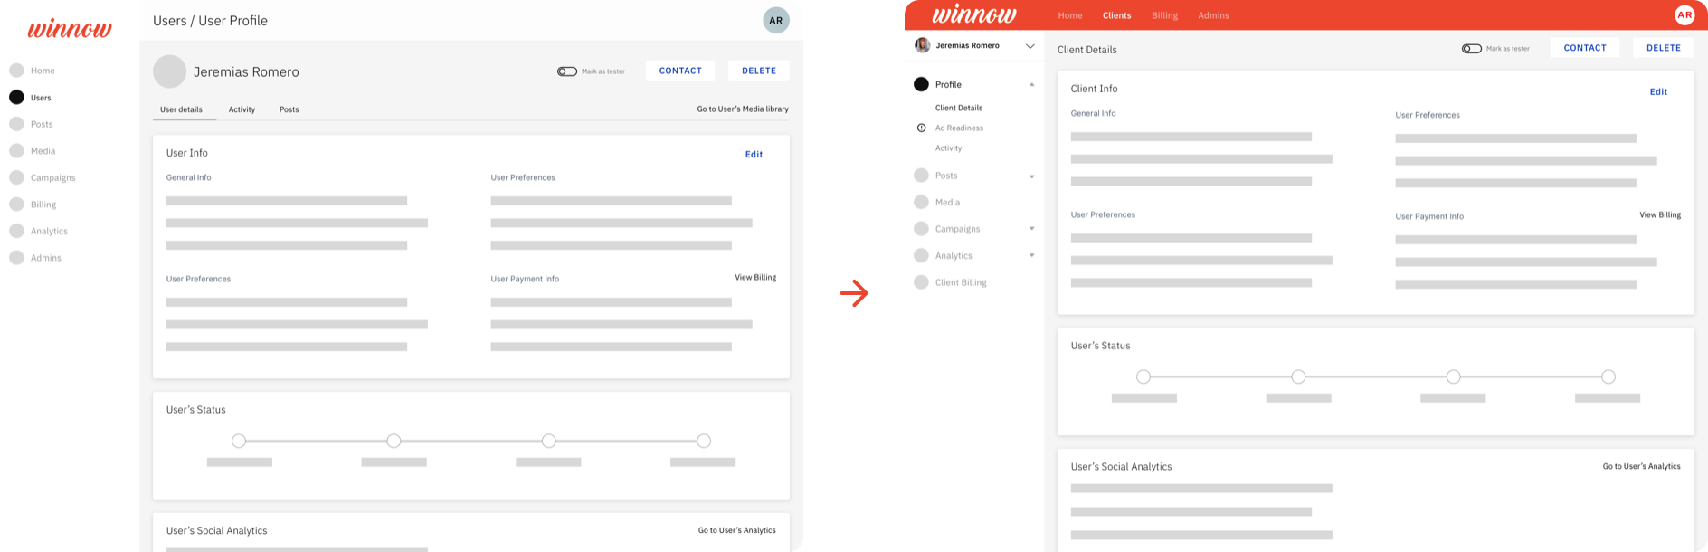The height and width of the screenshot is (552, 1708).
Task: Open the Jeremias Romero client dropdown
Action: [x=1030, y=46]
